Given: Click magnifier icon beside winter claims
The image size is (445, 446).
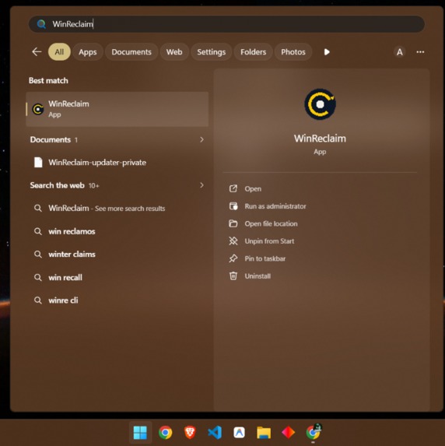Looking at the screenshot, I should [x=38, y=255].
